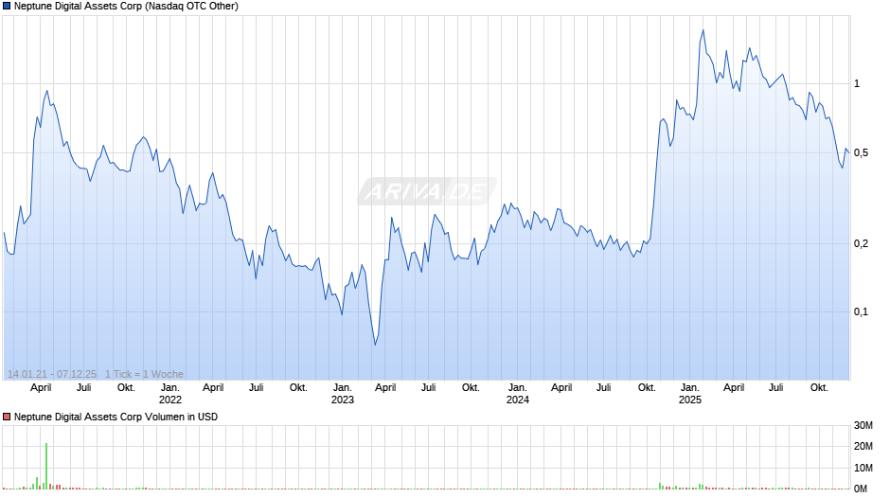Click the price axis label '0,2'
Viewport: 890px width, 498px height.
(x=861, y=243)
